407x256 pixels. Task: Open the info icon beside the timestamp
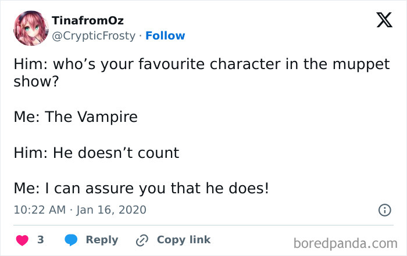tap(384, 210)
